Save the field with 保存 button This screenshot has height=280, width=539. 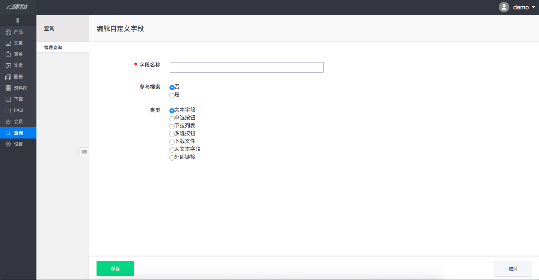point(115,268)
